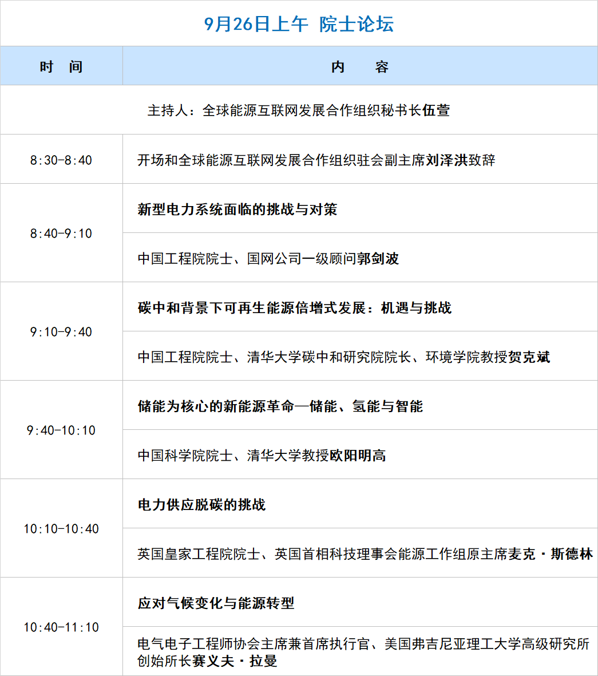The height and width of the screenshot is (676, 598).
Task: Click the title '9月26日上午 院士论坛'
Action: point(299,24)
